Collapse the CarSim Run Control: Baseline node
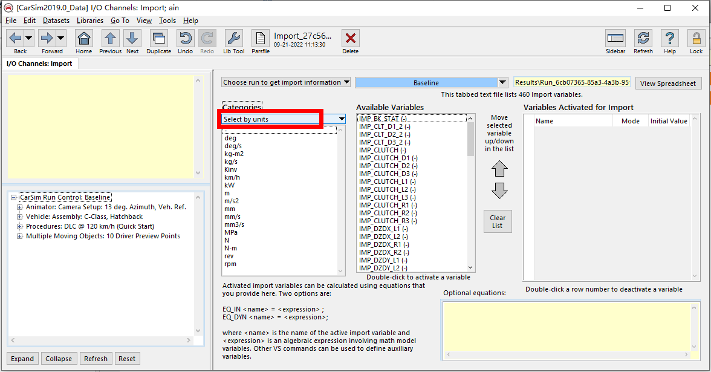This screenshot has width=711, height=372. pos(13,197)
